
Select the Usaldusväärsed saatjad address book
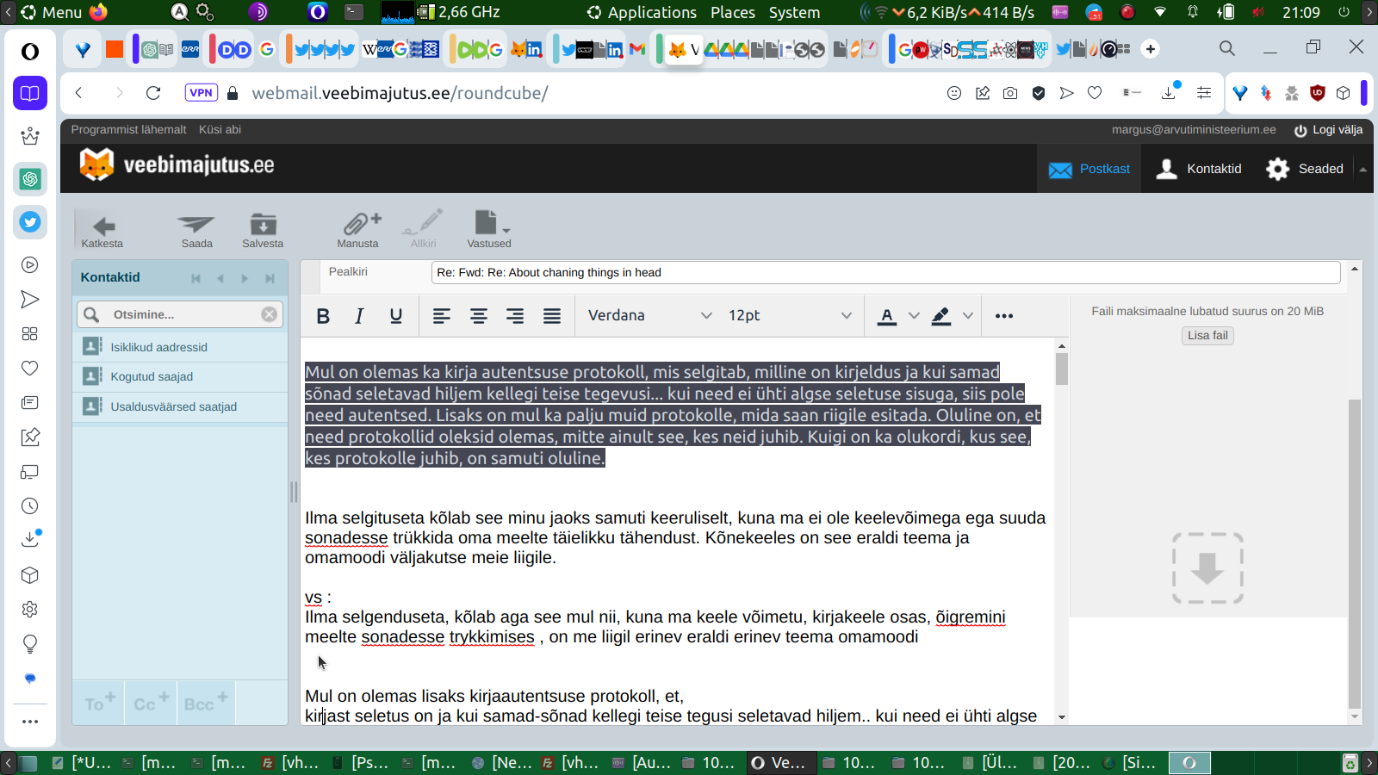point(180,407)
